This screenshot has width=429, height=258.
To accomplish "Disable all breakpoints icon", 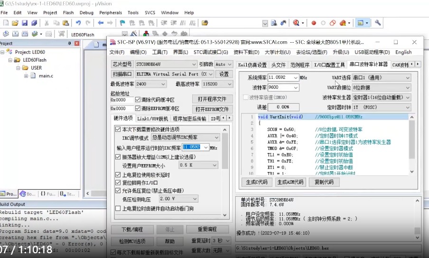I will (333, 23).
